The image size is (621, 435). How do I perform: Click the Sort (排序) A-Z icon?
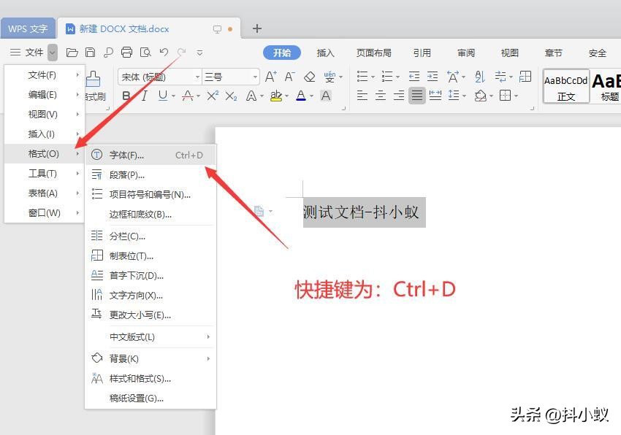[x=479, y=76]
